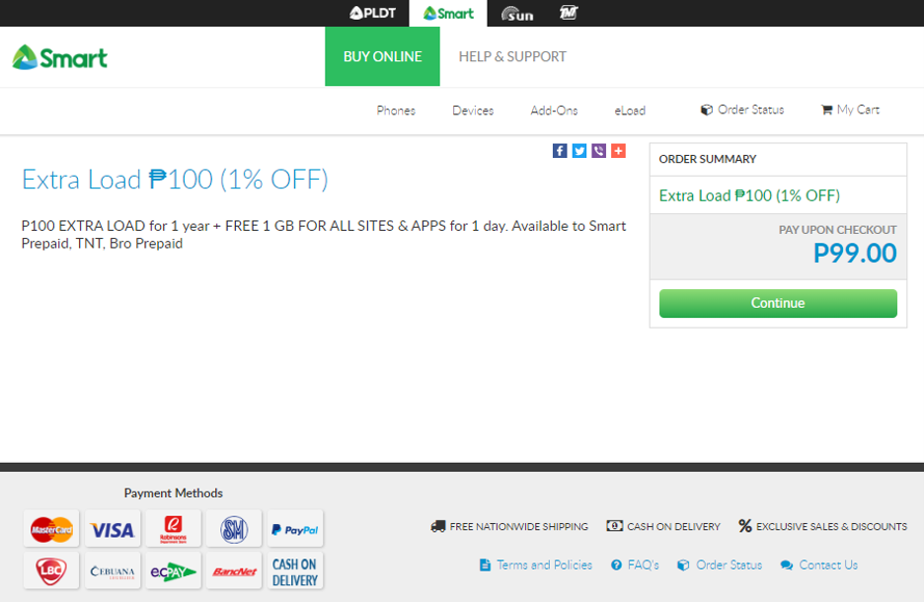The width and height of the screenshot is (924, 602).
Task: Click the exclusive sales percent icon
Action: (x=745, y=525)
